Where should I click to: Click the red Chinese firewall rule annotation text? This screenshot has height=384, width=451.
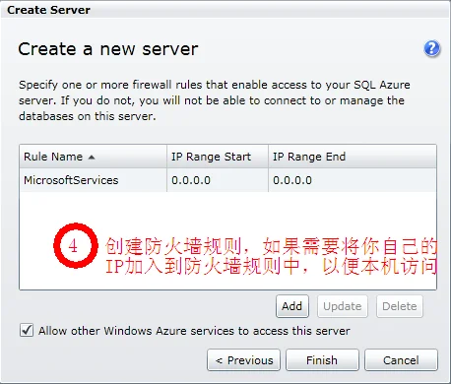[271, 256]
